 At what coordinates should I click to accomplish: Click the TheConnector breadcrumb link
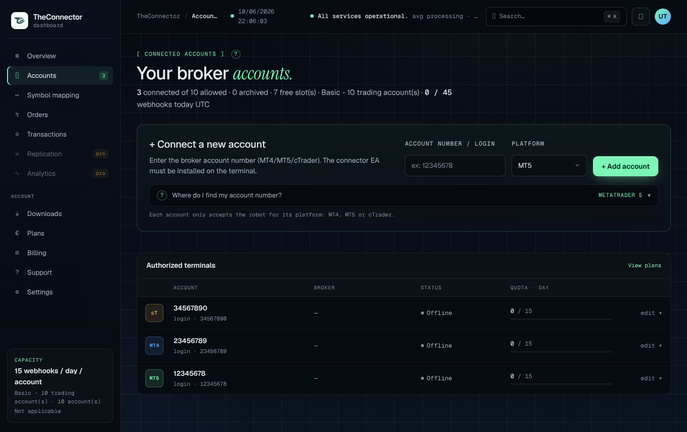tap(158, 16)
